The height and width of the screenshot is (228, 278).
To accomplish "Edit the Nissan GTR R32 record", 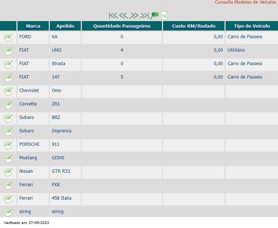I will 8,172.
